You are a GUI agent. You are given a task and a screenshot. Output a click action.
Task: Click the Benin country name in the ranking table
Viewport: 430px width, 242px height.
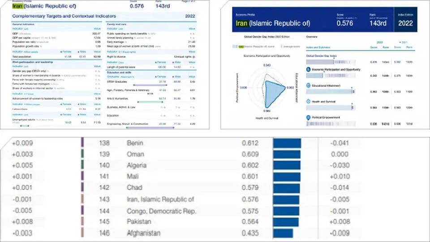pyautogui.click(x=135, y=143)
